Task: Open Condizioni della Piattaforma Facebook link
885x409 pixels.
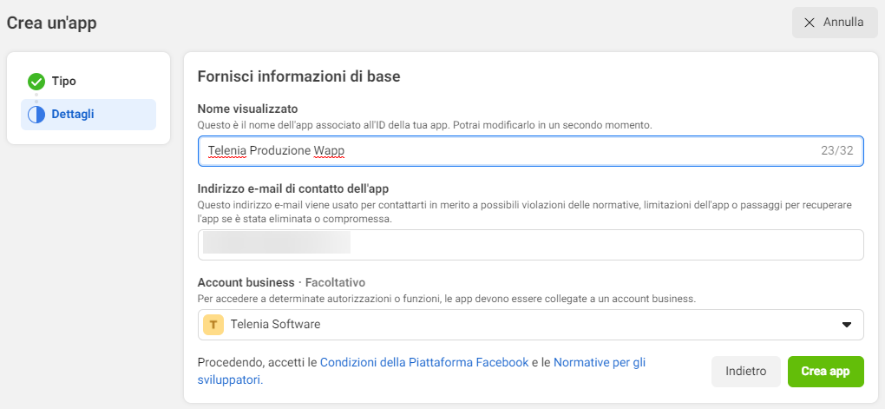Action: click(x=424, y=363)
